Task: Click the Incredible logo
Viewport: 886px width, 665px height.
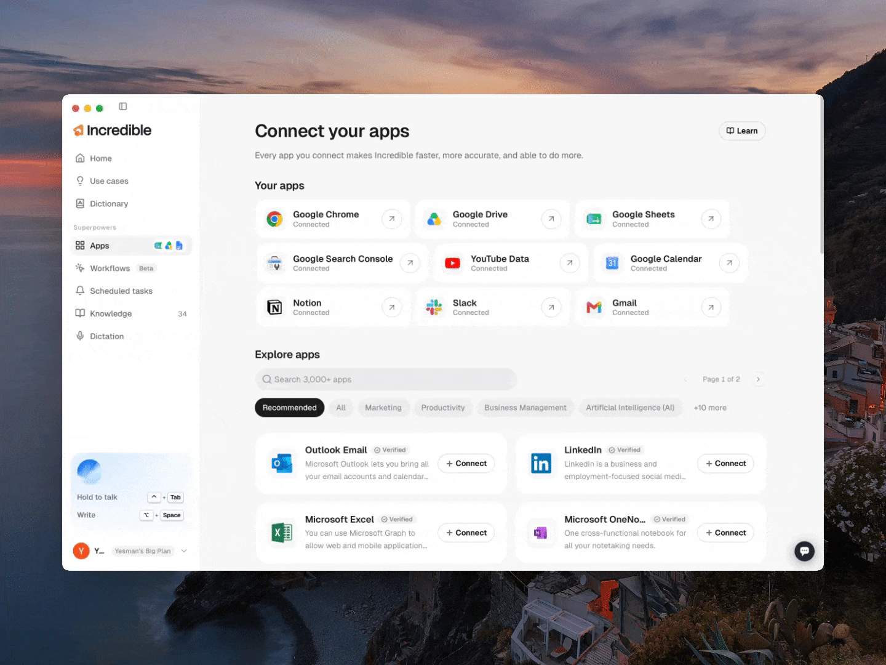Action: [x=113, y=131]
